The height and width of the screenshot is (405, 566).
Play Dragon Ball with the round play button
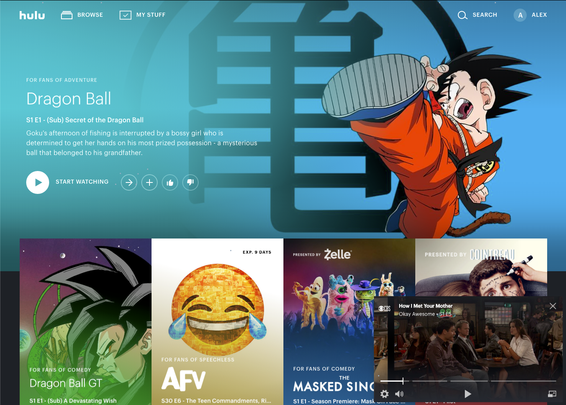pyautogui.click(x=38, y=182)
